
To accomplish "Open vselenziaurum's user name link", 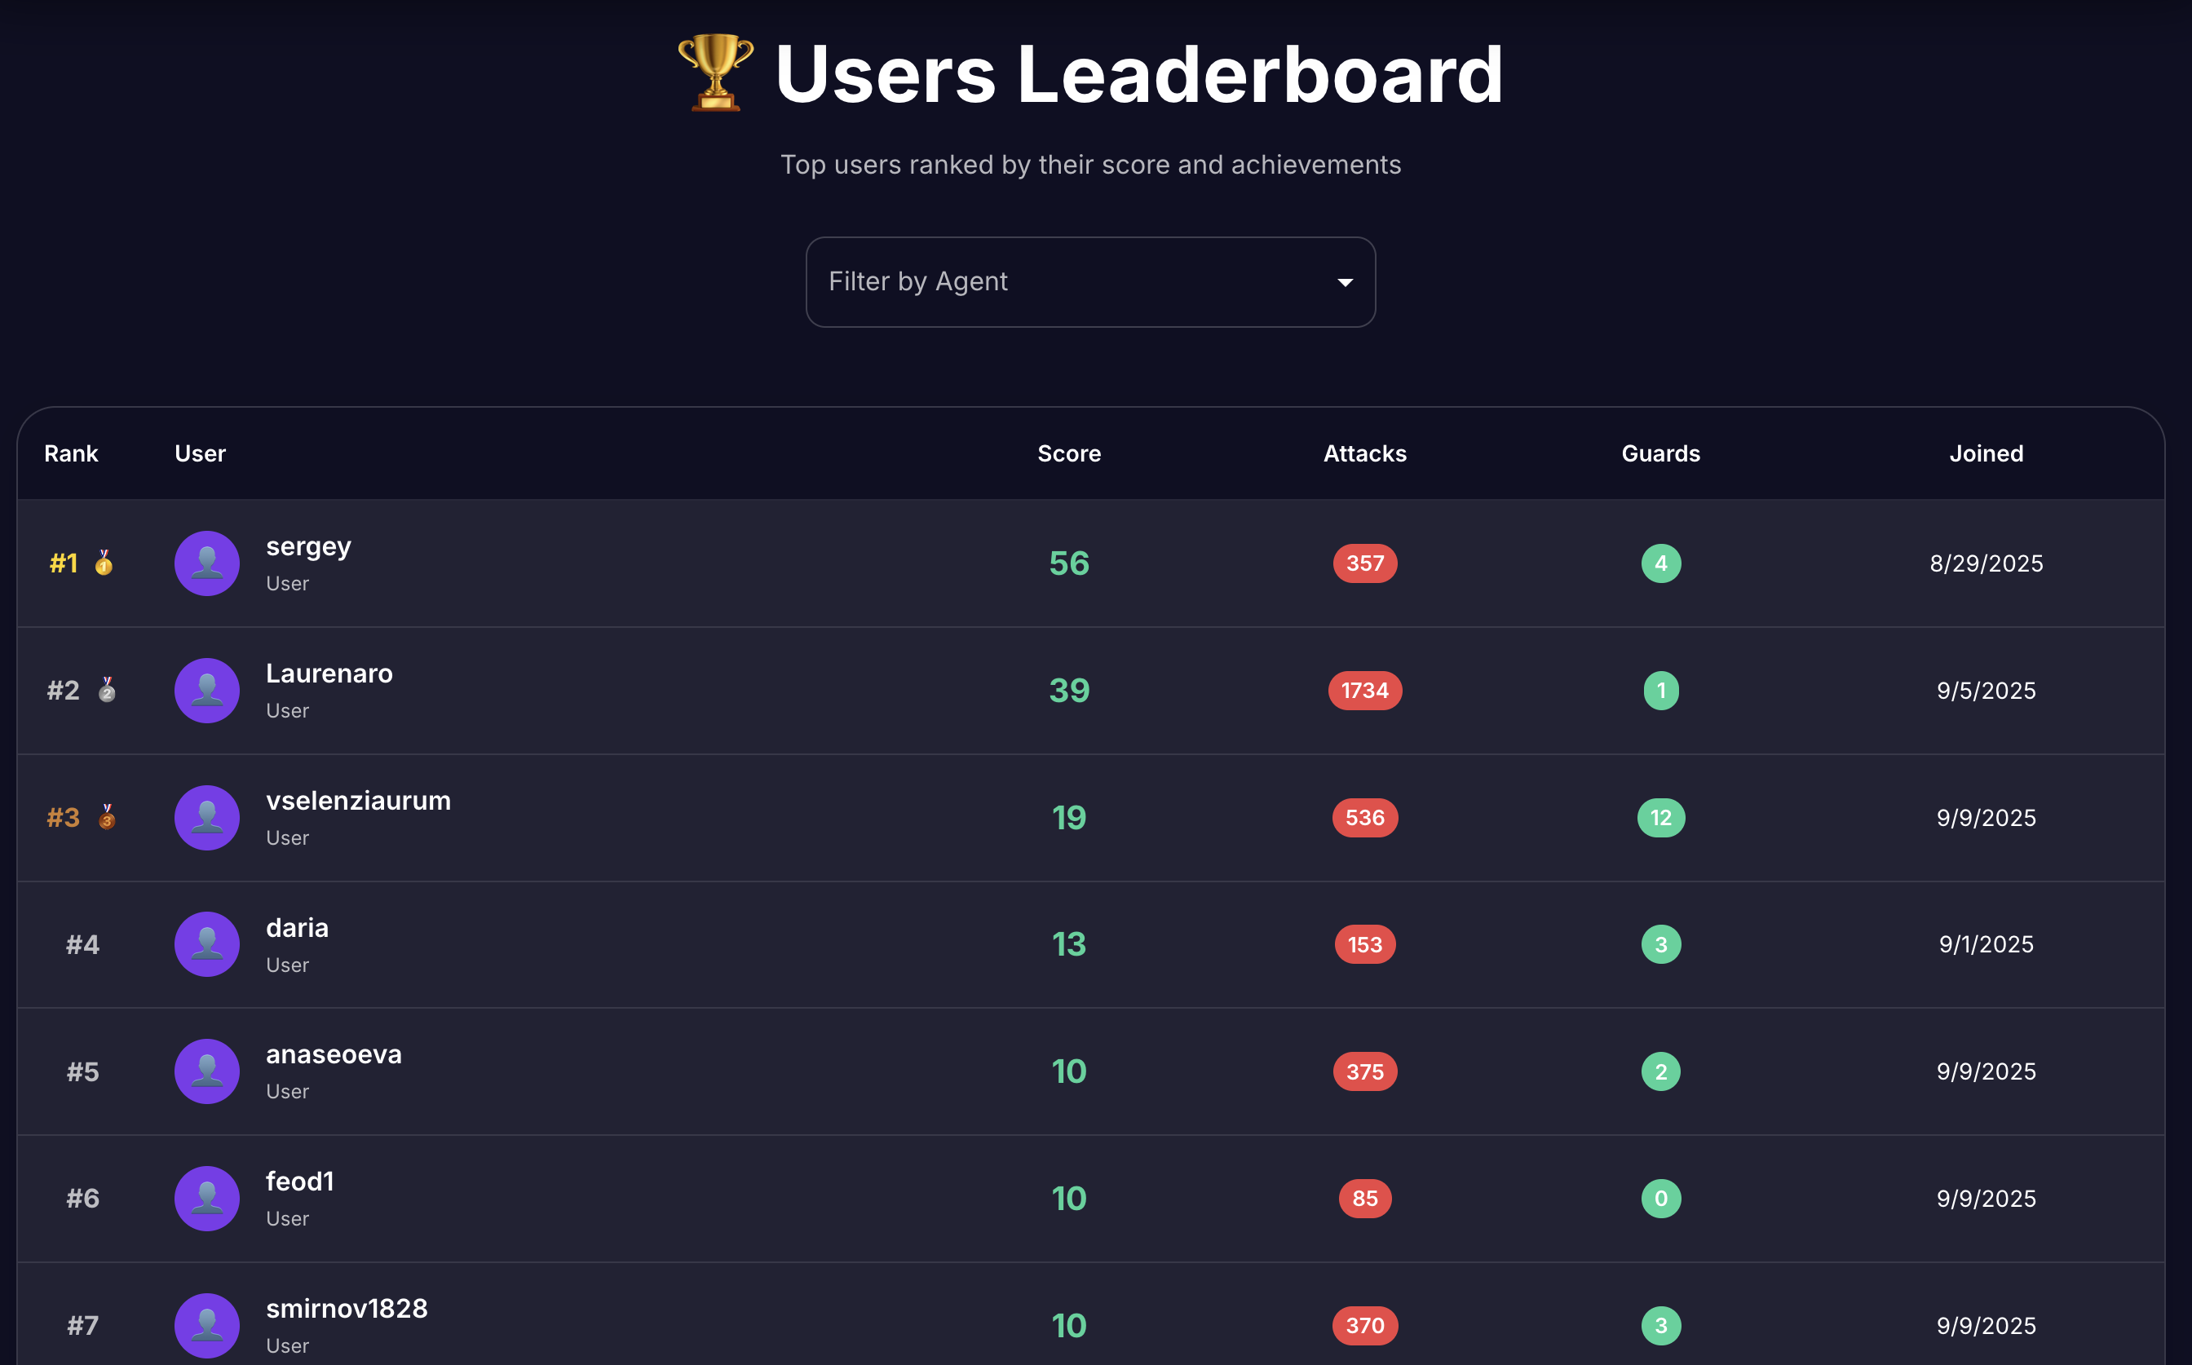I will pos(359,801).
